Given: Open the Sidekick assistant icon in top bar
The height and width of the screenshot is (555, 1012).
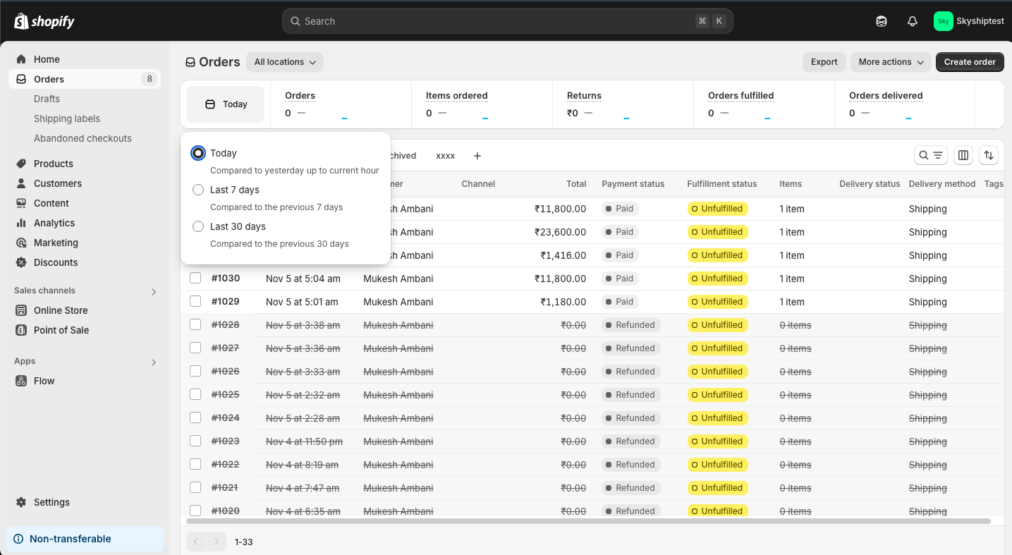Looking at the screenshot, I should click(881, 21).
